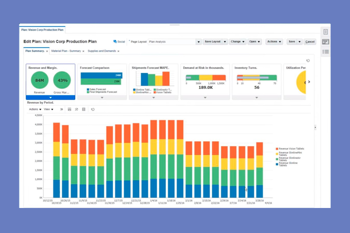This screenshot has width=350, height=233.
Task: Open the document icon in right sidebar
Action: coord(325,32)
